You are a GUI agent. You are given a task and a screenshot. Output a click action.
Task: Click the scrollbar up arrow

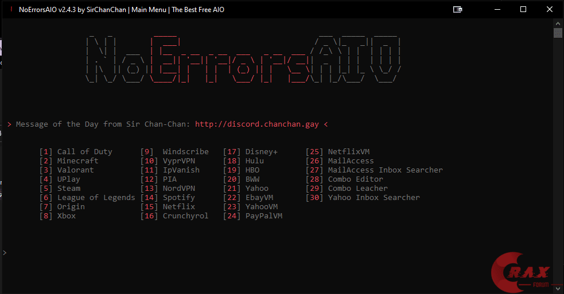click(x=558, y=23)
